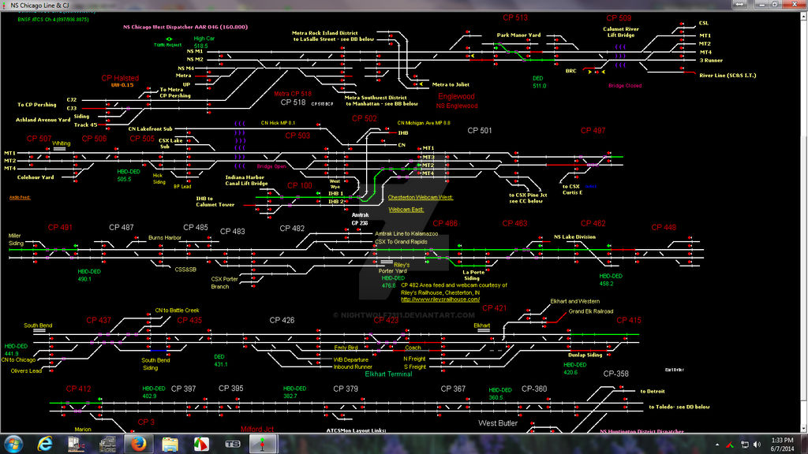
Task: Click the CP 426 label
Action: tap(282, 320)
